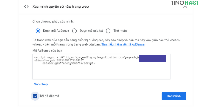The width and height of the screenshot is (204, 109).
Task: Click inside the AdSense code text box
Action: coord(101,67)
